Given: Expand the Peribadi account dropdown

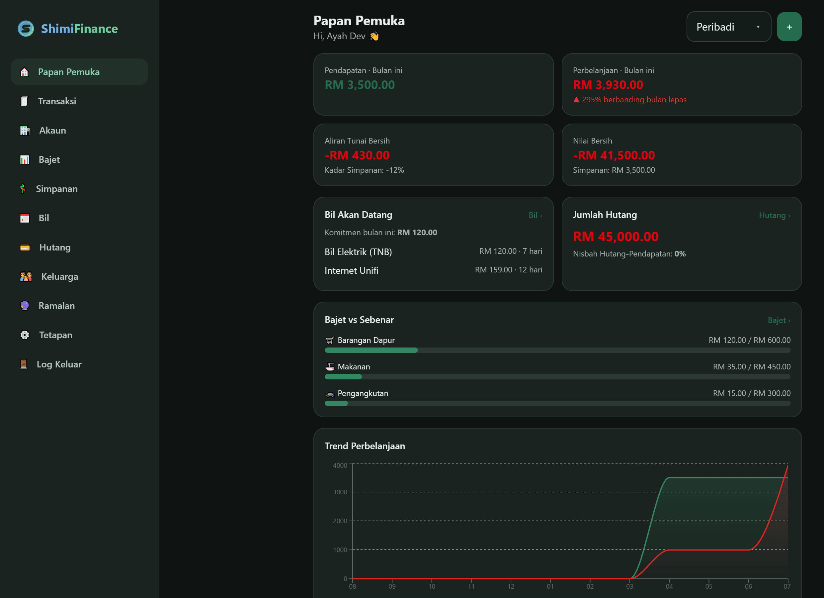Looking at the screenshot, I should click(x=729, y=27).
